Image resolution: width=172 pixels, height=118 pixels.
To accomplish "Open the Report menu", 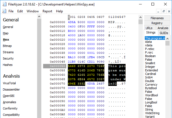I will pyautogui.click(x=47, y=11).
